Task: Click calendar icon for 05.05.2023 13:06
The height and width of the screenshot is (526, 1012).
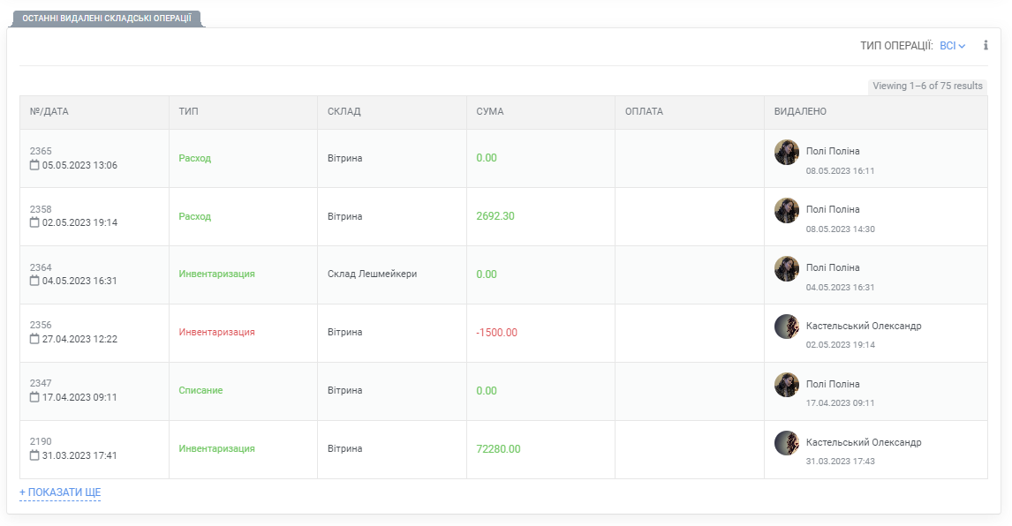Action: point(34,164)
